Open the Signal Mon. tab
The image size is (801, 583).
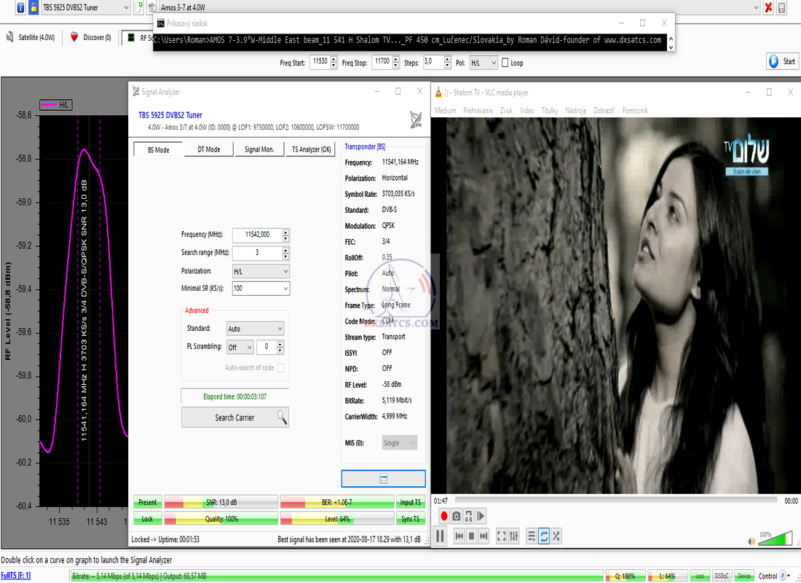(x=259, y=149)
